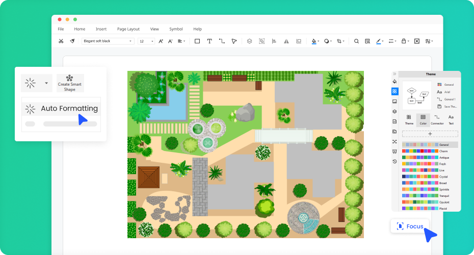Open the Search magnifier tool

coord(356,41)
